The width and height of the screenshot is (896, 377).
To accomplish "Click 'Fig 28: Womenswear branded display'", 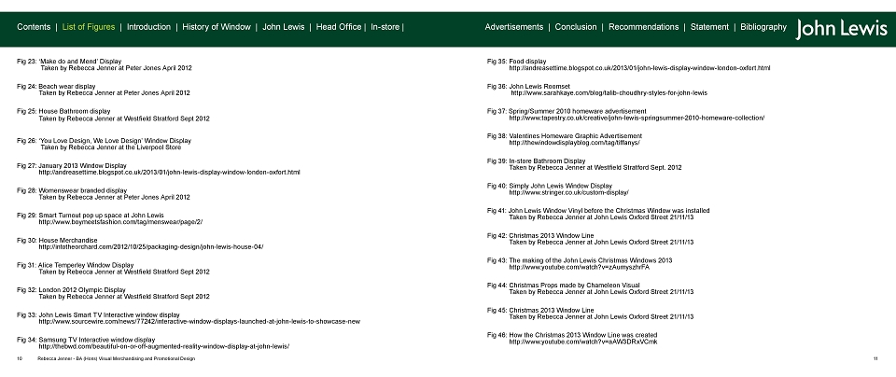I will (72, 190).
